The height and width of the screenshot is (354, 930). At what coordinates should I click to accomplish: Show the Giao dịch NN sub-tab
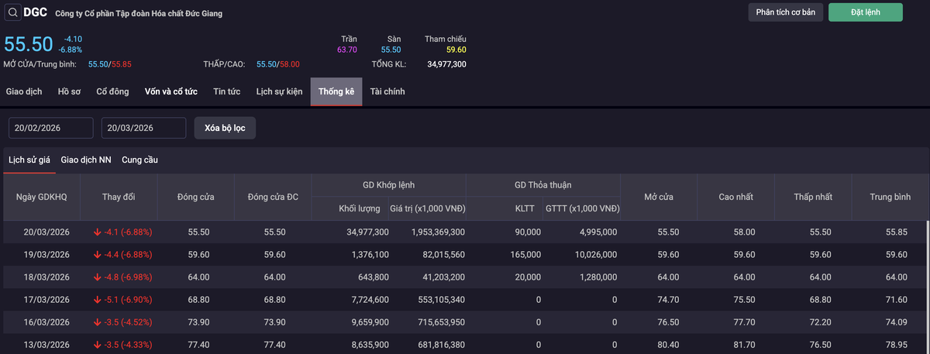[x=86, y=160]
